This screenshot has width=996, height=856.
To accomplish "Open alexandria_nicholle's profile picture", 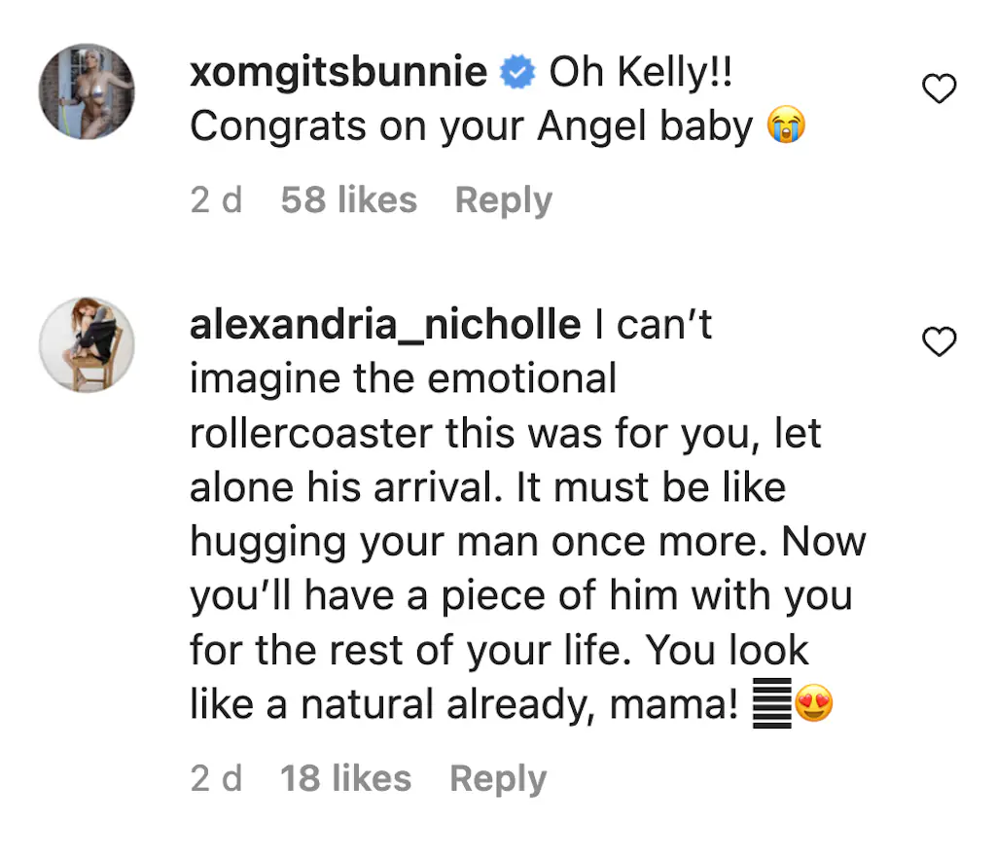I will pyautogui.click(x=87, y=344).
